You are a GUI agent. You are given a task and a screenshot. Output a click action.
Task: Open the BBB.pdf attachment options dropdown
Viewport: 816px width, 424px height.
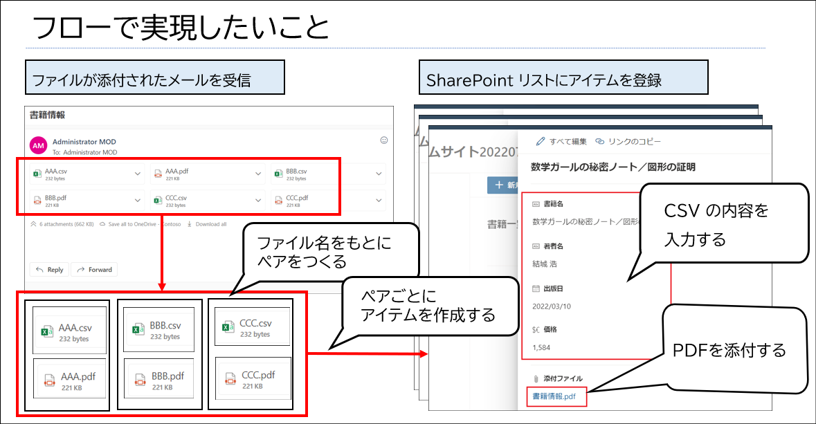point(137,200)
